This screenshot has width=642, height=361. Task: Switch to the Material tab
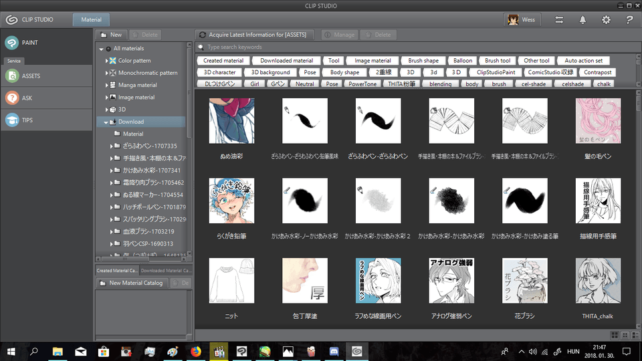tap(92, 20)
